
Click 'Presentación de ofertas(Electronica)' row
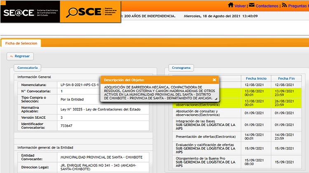[x=237, y=137]
